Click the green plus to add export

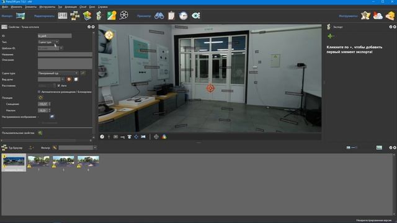click(x=330, y=36)
